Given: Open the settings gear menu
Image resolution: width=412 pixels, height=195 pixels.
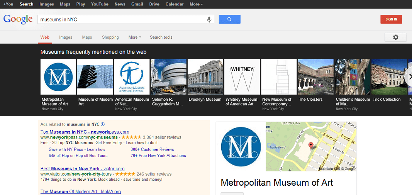Looking at the screenshot, I should pyautogui.click(x=395, y=37).
